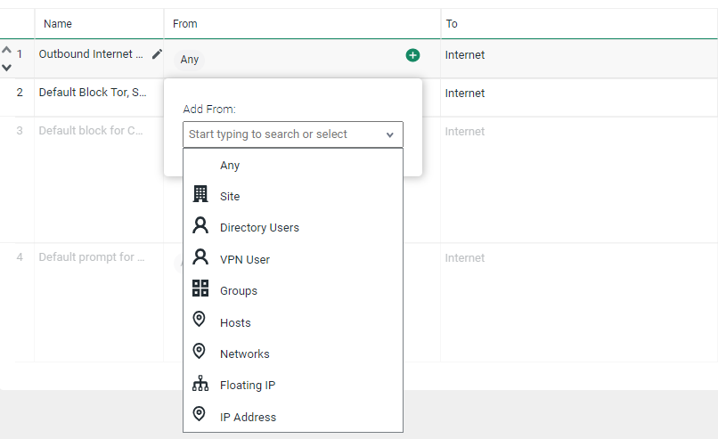Move rule 1 up with arrow
718x439 pixels.
[x=6, y=50]
